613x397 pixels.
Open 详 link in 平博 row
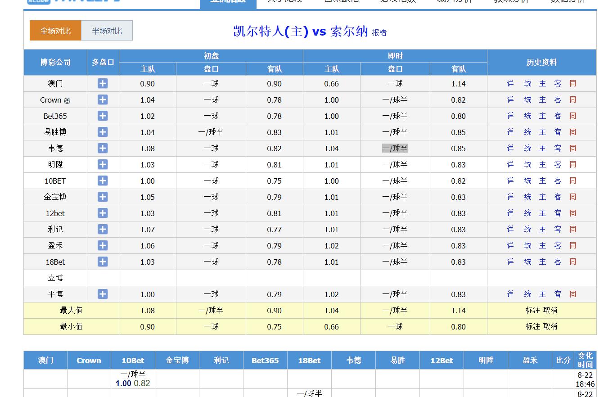coord(510,294)
